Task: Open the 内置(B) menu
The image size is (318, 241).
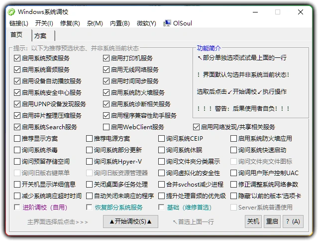Action: click(x=120, y=23)
